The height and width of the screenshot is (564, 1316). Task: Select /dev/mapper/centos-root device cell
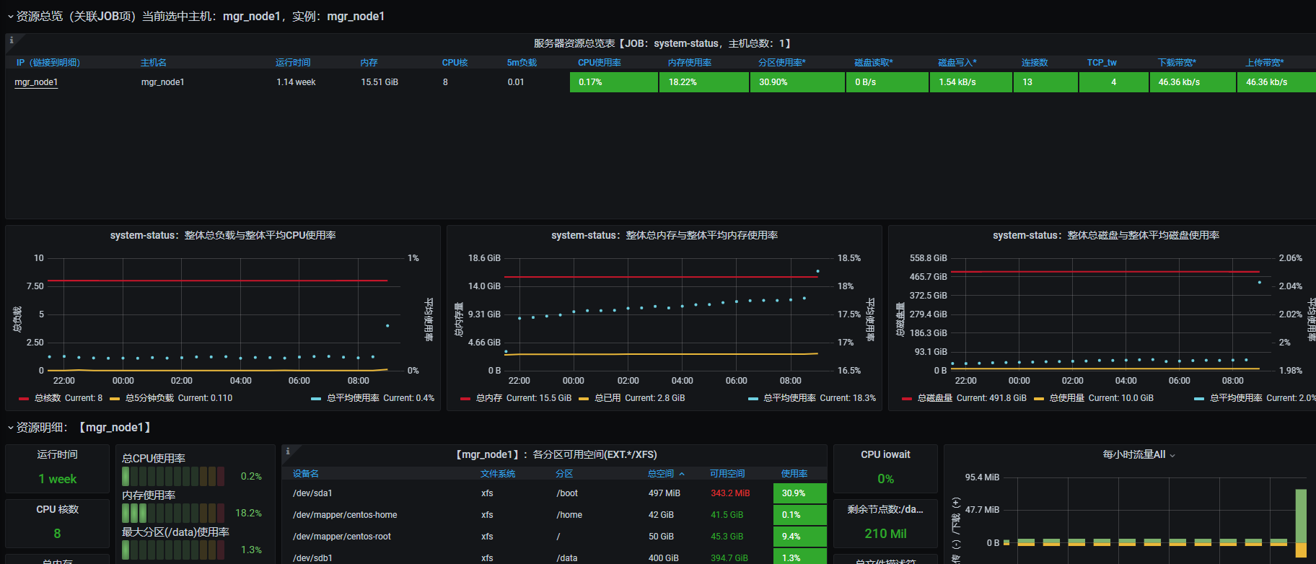point(342,537)
